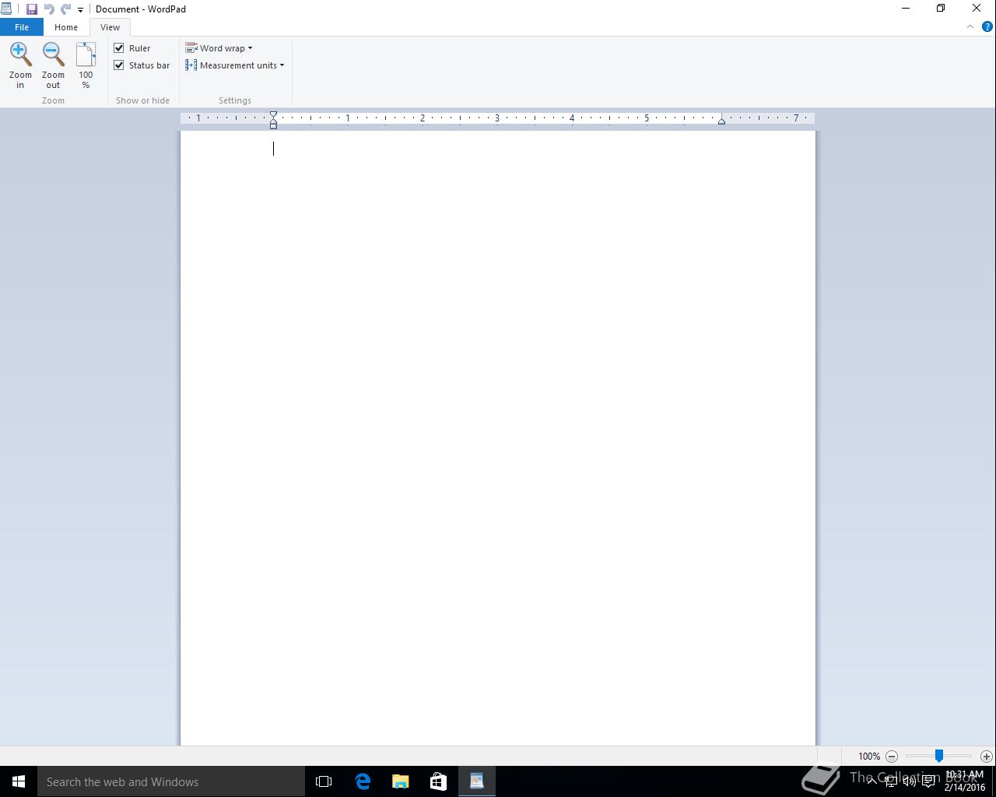Select the WordPad taskbar icon
The width and height of the screenshot is (996, 797).
coord(477,781)
